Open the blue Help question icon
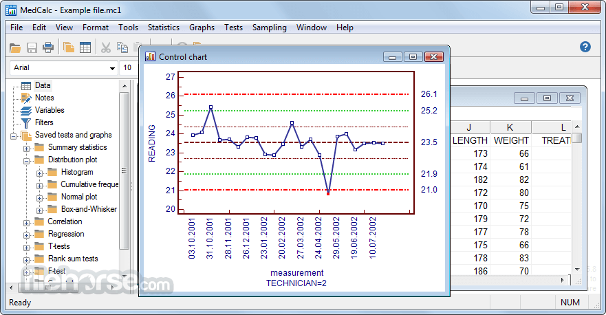Viewport: 606px width, 315px height. (x=585, y=47)
